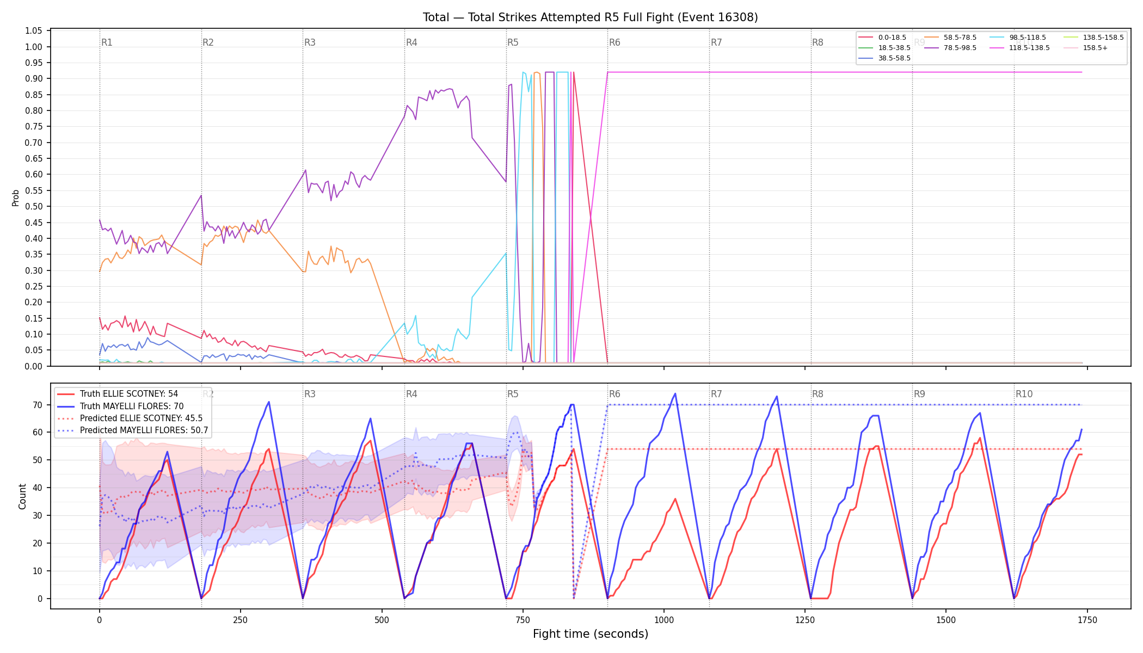Click the purple line sample for 78.5-98.5
1143x653 pixels.
point(931,48)
